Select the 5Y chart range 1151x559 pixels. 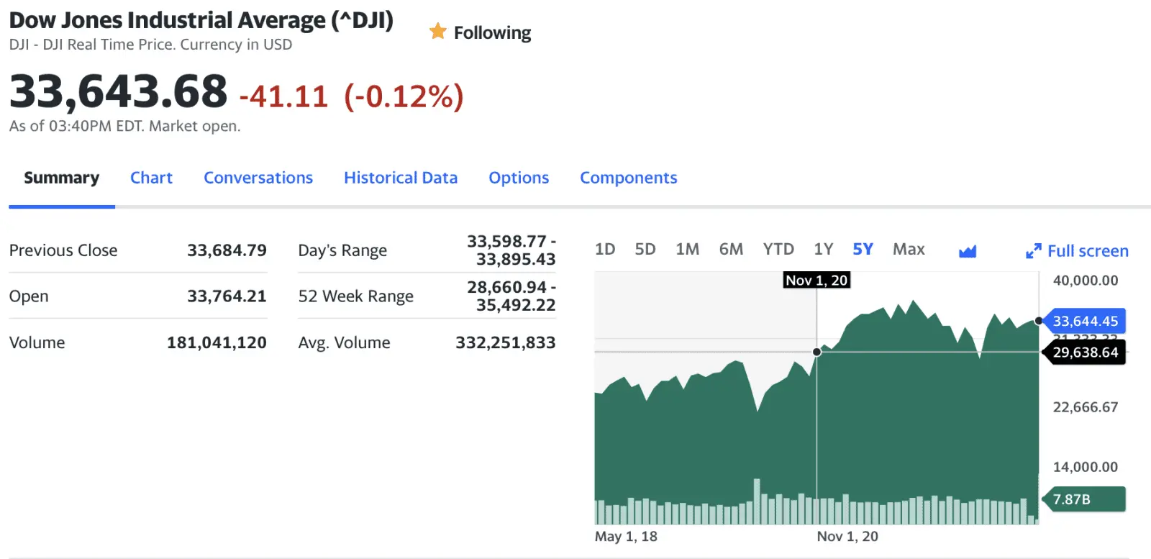coord(863,249)
